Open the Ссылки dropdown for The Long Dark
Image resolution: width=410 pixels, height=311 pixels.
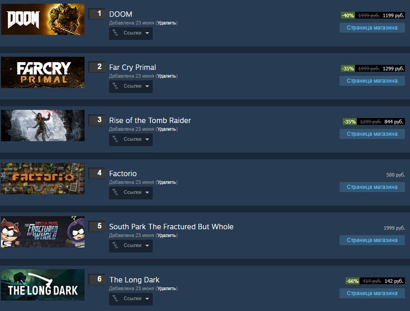coord(131,299)
